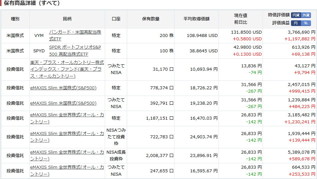Click valuation 5,389,078 円
Viewport: 317px width, 179px height.
tap(302, 152)
